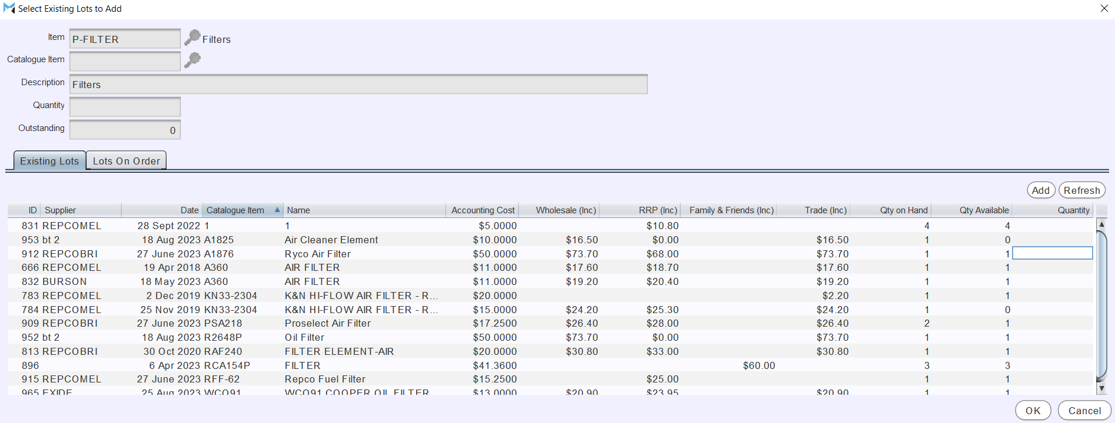Open the Lots On Order tab
This screenshot has width=1115, height=423.
click(127, 160)
